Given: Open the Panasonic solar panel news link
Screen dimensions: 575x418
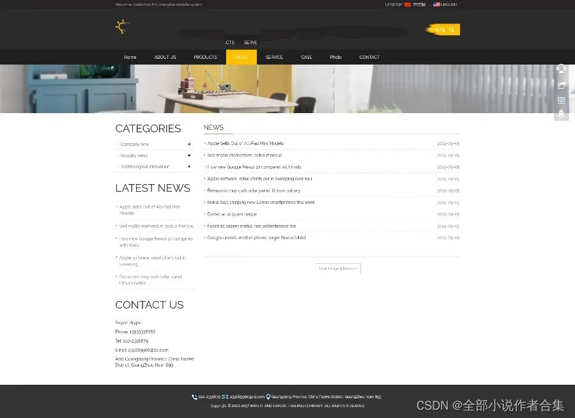Looking at the screenshot, I should pos(247,190).
